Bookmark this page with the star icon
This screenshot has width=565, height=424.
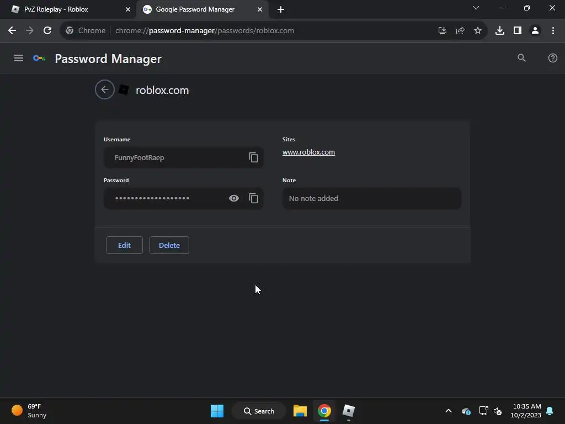tap(477, 31)
